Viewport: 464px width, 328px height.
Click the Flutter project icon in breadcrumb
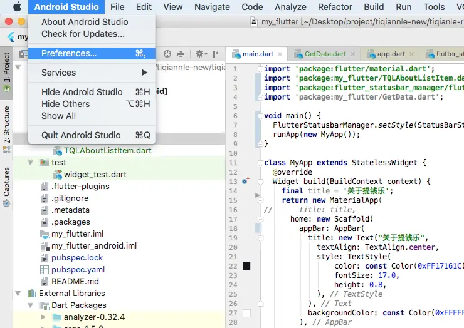pyautogui.click(x=11, y=37)
